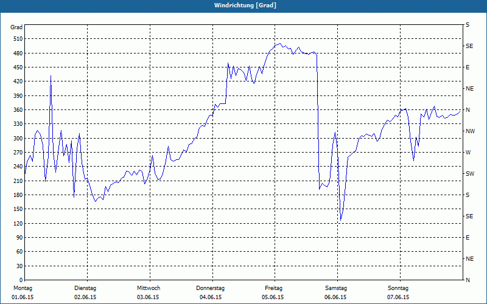The height and width of the screenshot is (304, 487).
Task: Click the y-axis value 360
Action: (x=18, y=110)
